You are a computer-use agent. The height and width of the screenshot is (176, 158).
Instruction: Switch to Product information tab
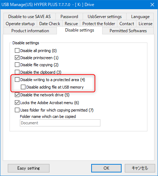(30, 31)
